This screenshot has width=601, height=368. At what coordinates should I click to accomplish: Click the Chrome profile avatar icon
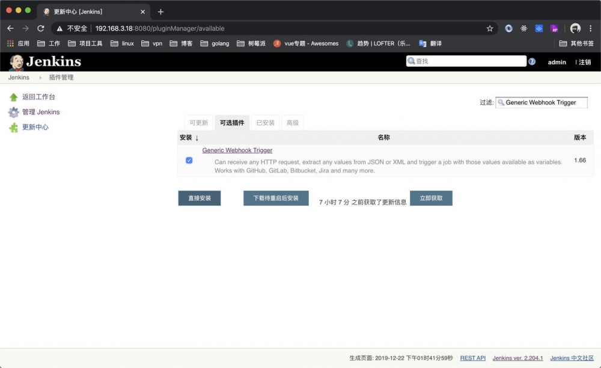[575, 28]
